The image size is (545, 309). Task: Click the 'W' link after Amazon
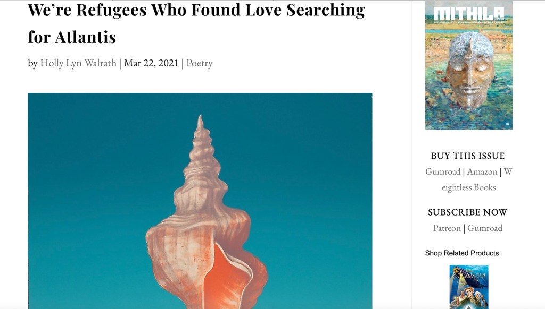tap(508, 171)
